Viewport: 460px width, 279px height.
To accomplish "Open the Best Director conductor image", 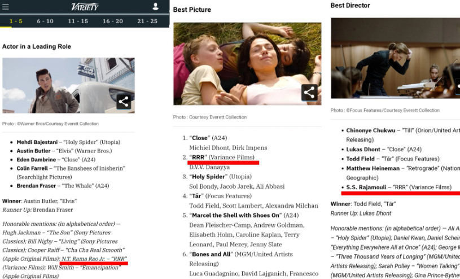I will coord(395,58).
